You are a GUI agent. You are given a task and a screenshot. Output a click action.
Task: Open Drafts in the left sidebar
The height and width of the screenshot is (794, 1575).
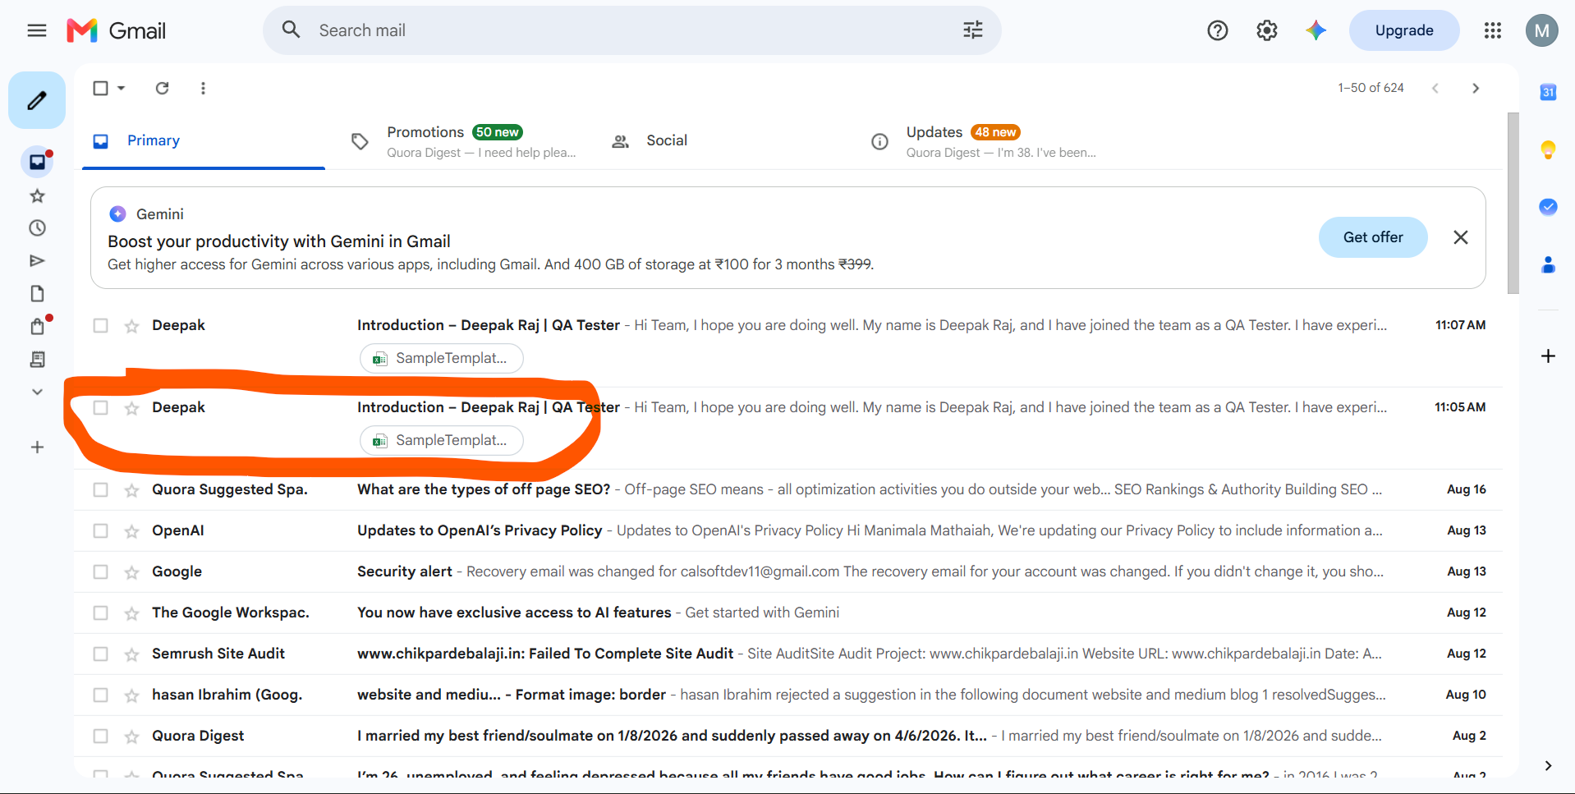[37, 294]
